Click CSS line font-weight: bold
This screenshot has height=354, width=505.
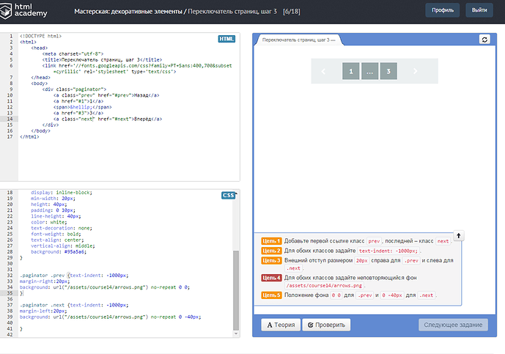coord(56,235)
